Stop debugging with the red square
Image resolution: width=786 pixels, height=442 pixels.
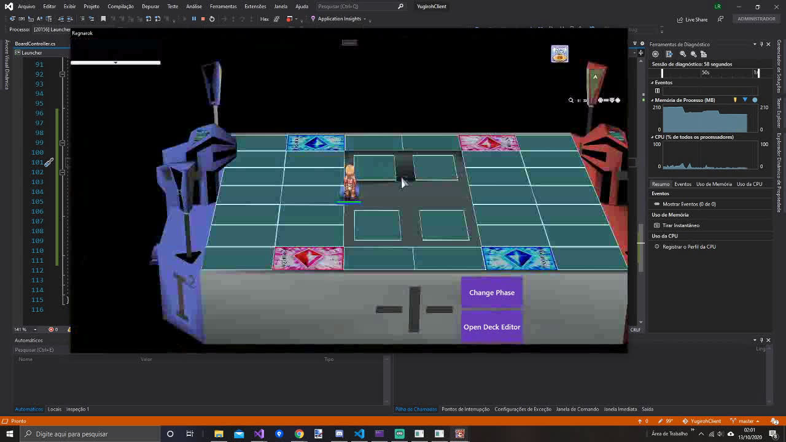click(203, 19)
